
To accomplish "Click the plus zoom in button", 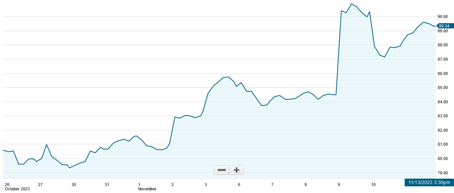I will point(236,170).
